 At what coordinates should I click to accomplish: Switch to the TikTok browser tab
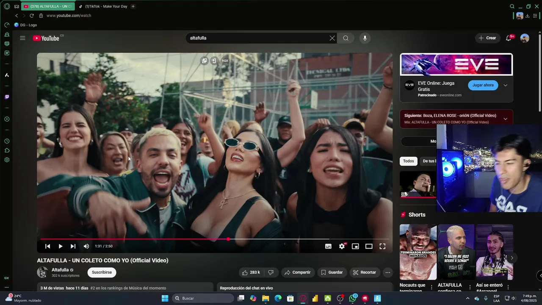103,6
